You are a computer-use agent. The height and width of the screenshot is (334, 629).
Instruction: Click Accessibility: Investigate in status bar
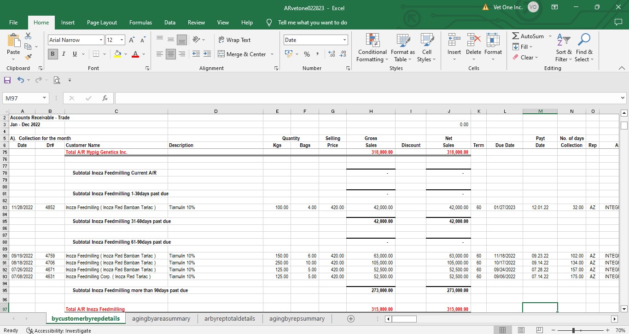pyautogui.click(x=58, y=330)
